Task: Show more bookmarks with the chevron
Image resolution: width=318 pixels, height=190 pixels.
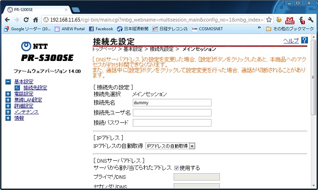Action: coord(259,27)
